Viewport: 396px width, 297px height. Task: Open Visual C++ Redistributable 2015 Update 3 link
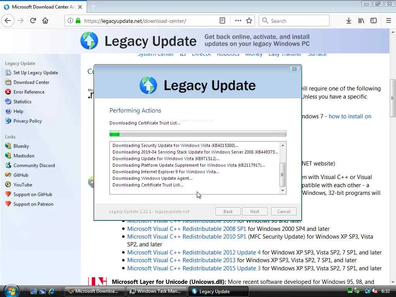194,268
